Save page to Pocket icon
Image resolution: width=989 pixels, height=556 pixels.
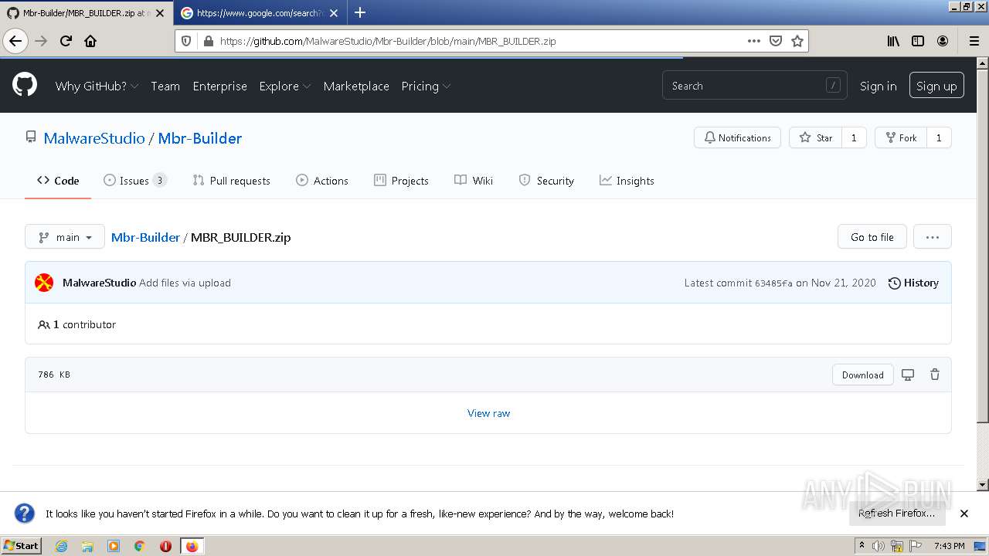coord(776,41)
